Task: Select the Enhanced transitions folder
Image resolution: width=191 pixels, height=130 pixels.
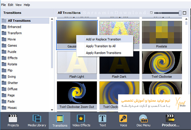Action: point(14,27)
